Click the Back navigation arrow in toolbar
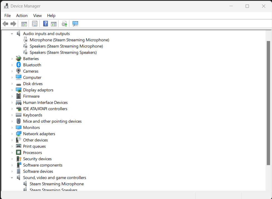272x199 pixels. (x=5, y=24)
